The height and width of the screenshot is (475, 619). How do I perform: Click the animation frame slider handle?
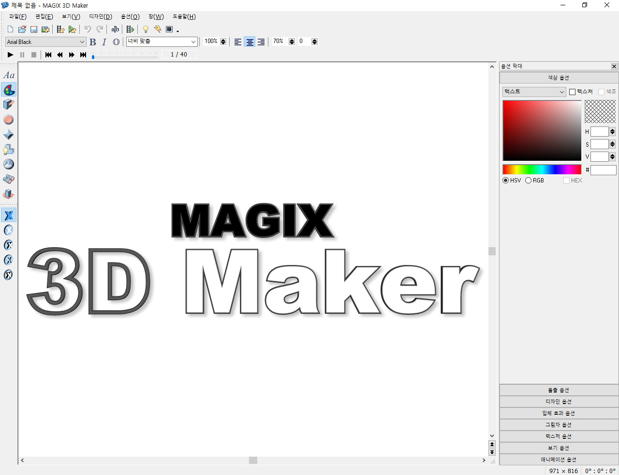click(x=93, y=56)
